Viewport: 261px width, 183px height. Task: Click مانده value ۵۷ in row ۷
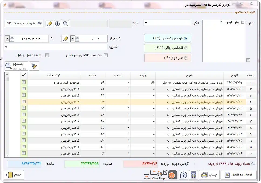(102, 121)
